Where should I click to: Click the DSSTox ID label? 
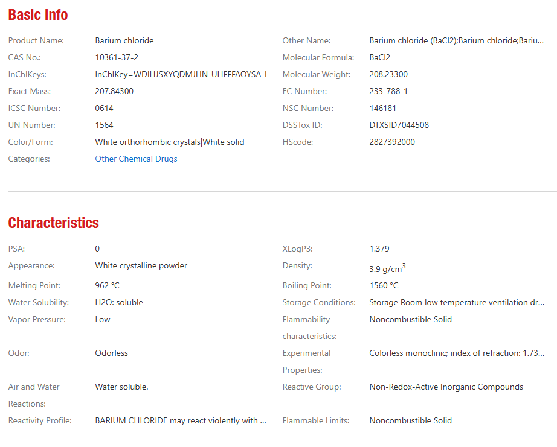coord(302,125)
